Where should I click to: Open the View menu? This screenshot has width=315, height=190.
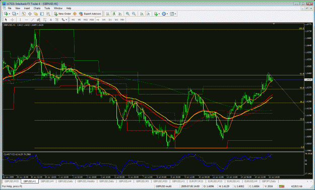click(18, 8)
